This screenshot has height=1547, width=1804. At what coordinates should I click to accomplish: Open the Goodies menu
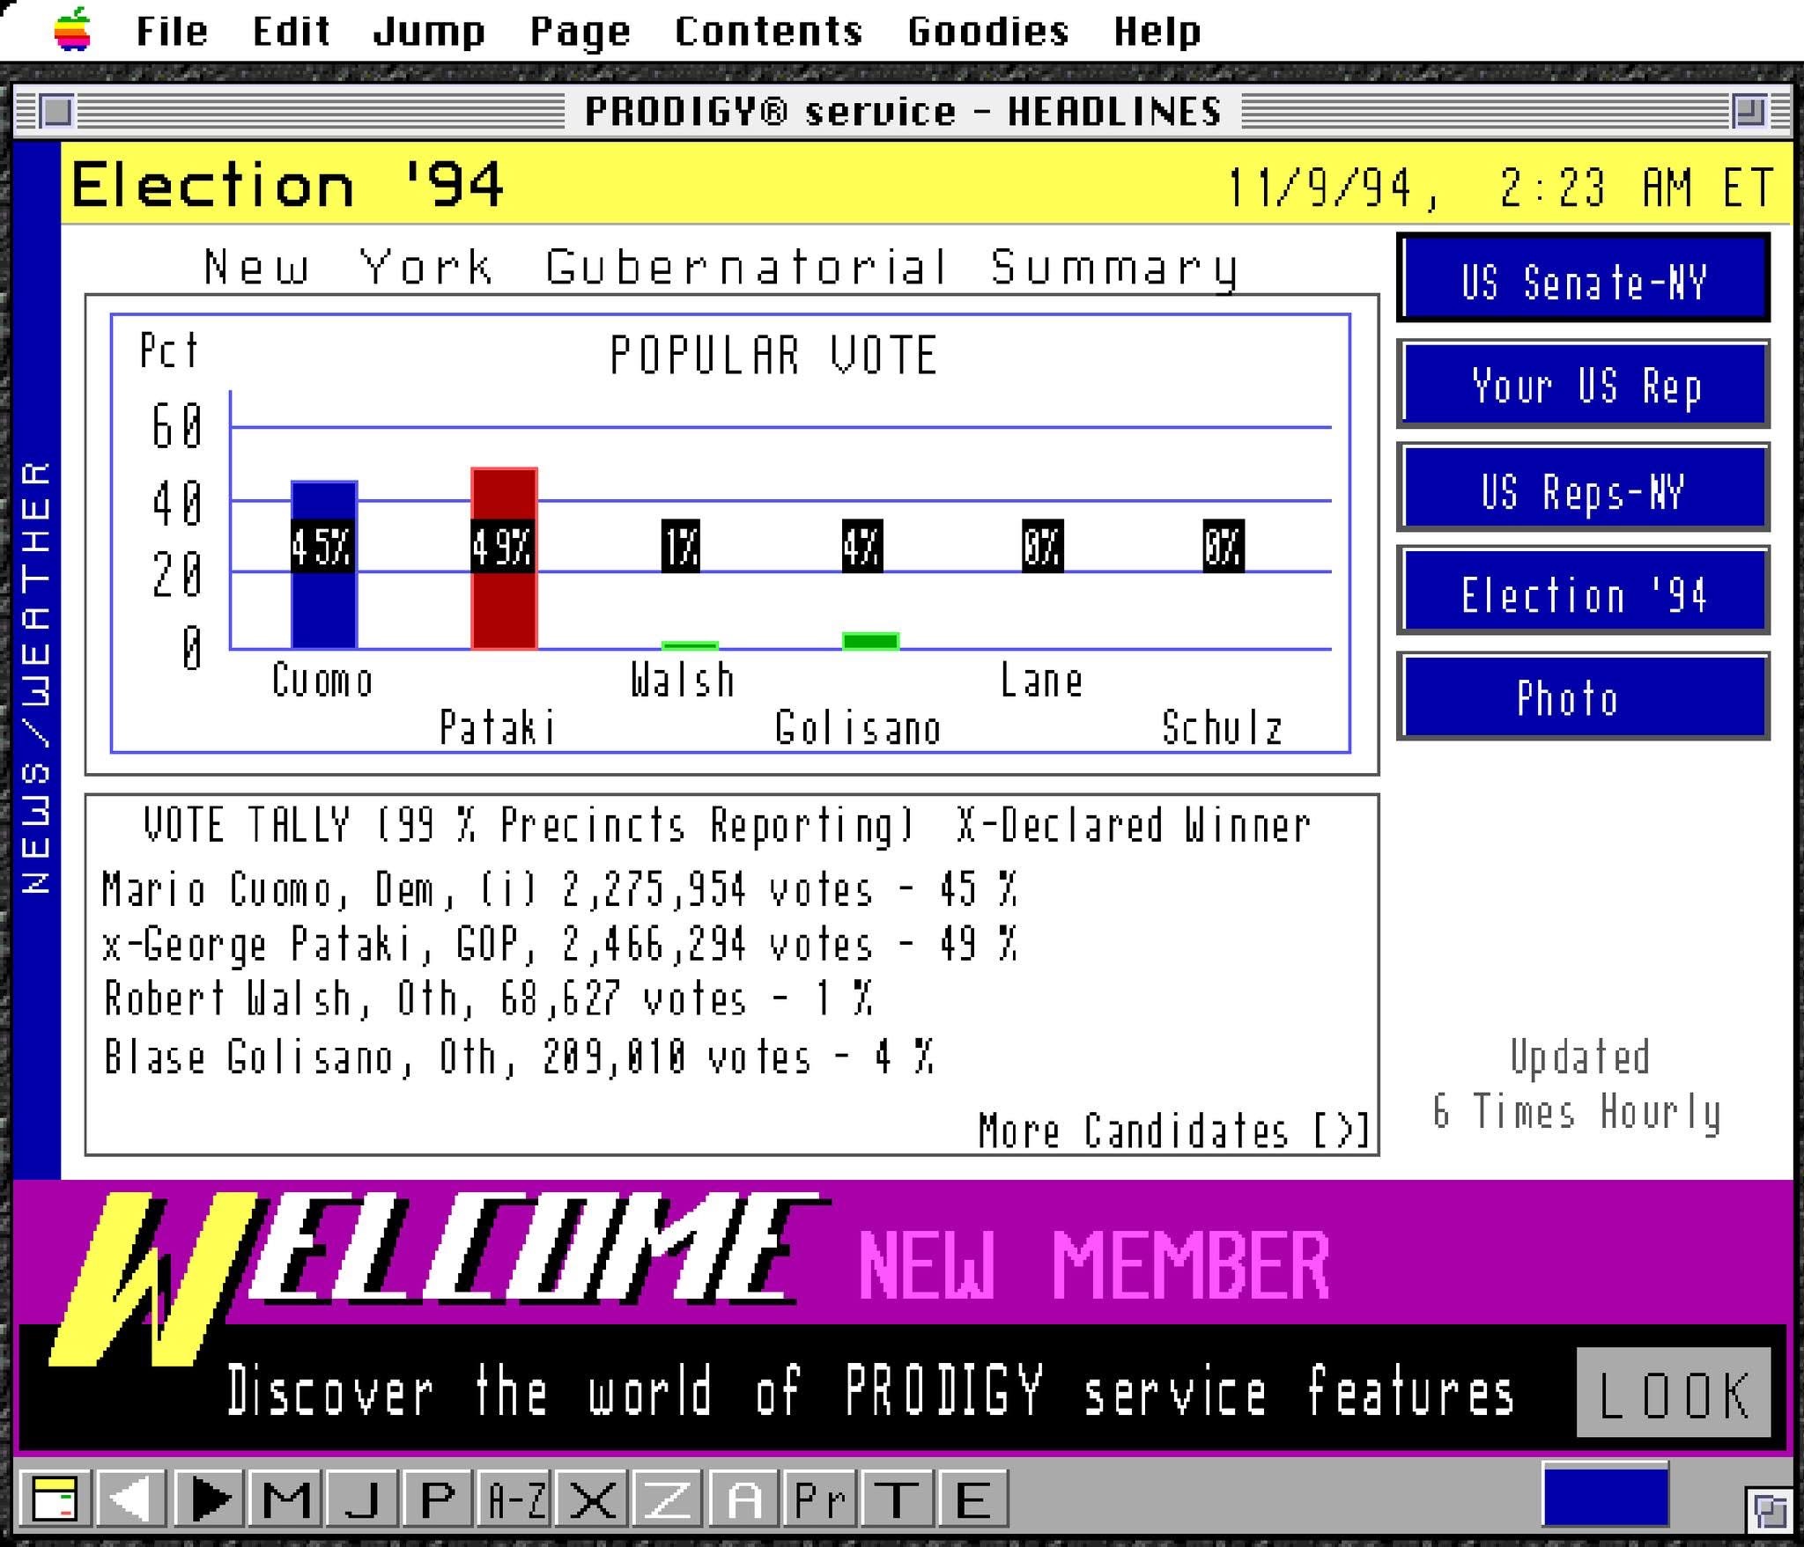(x=987, y=32)
